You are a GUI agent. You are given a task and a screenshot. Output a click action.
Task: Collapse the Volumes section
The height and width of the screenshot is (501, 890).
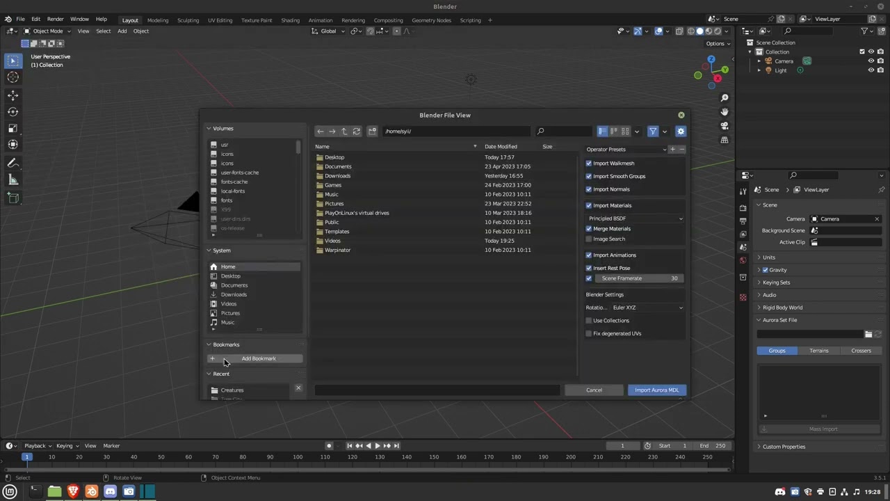click(209, 129)
